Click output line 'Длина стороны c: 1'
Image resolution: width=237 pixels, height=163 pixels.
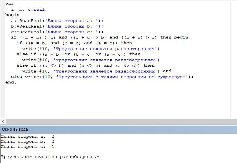(x=27, y=147)
